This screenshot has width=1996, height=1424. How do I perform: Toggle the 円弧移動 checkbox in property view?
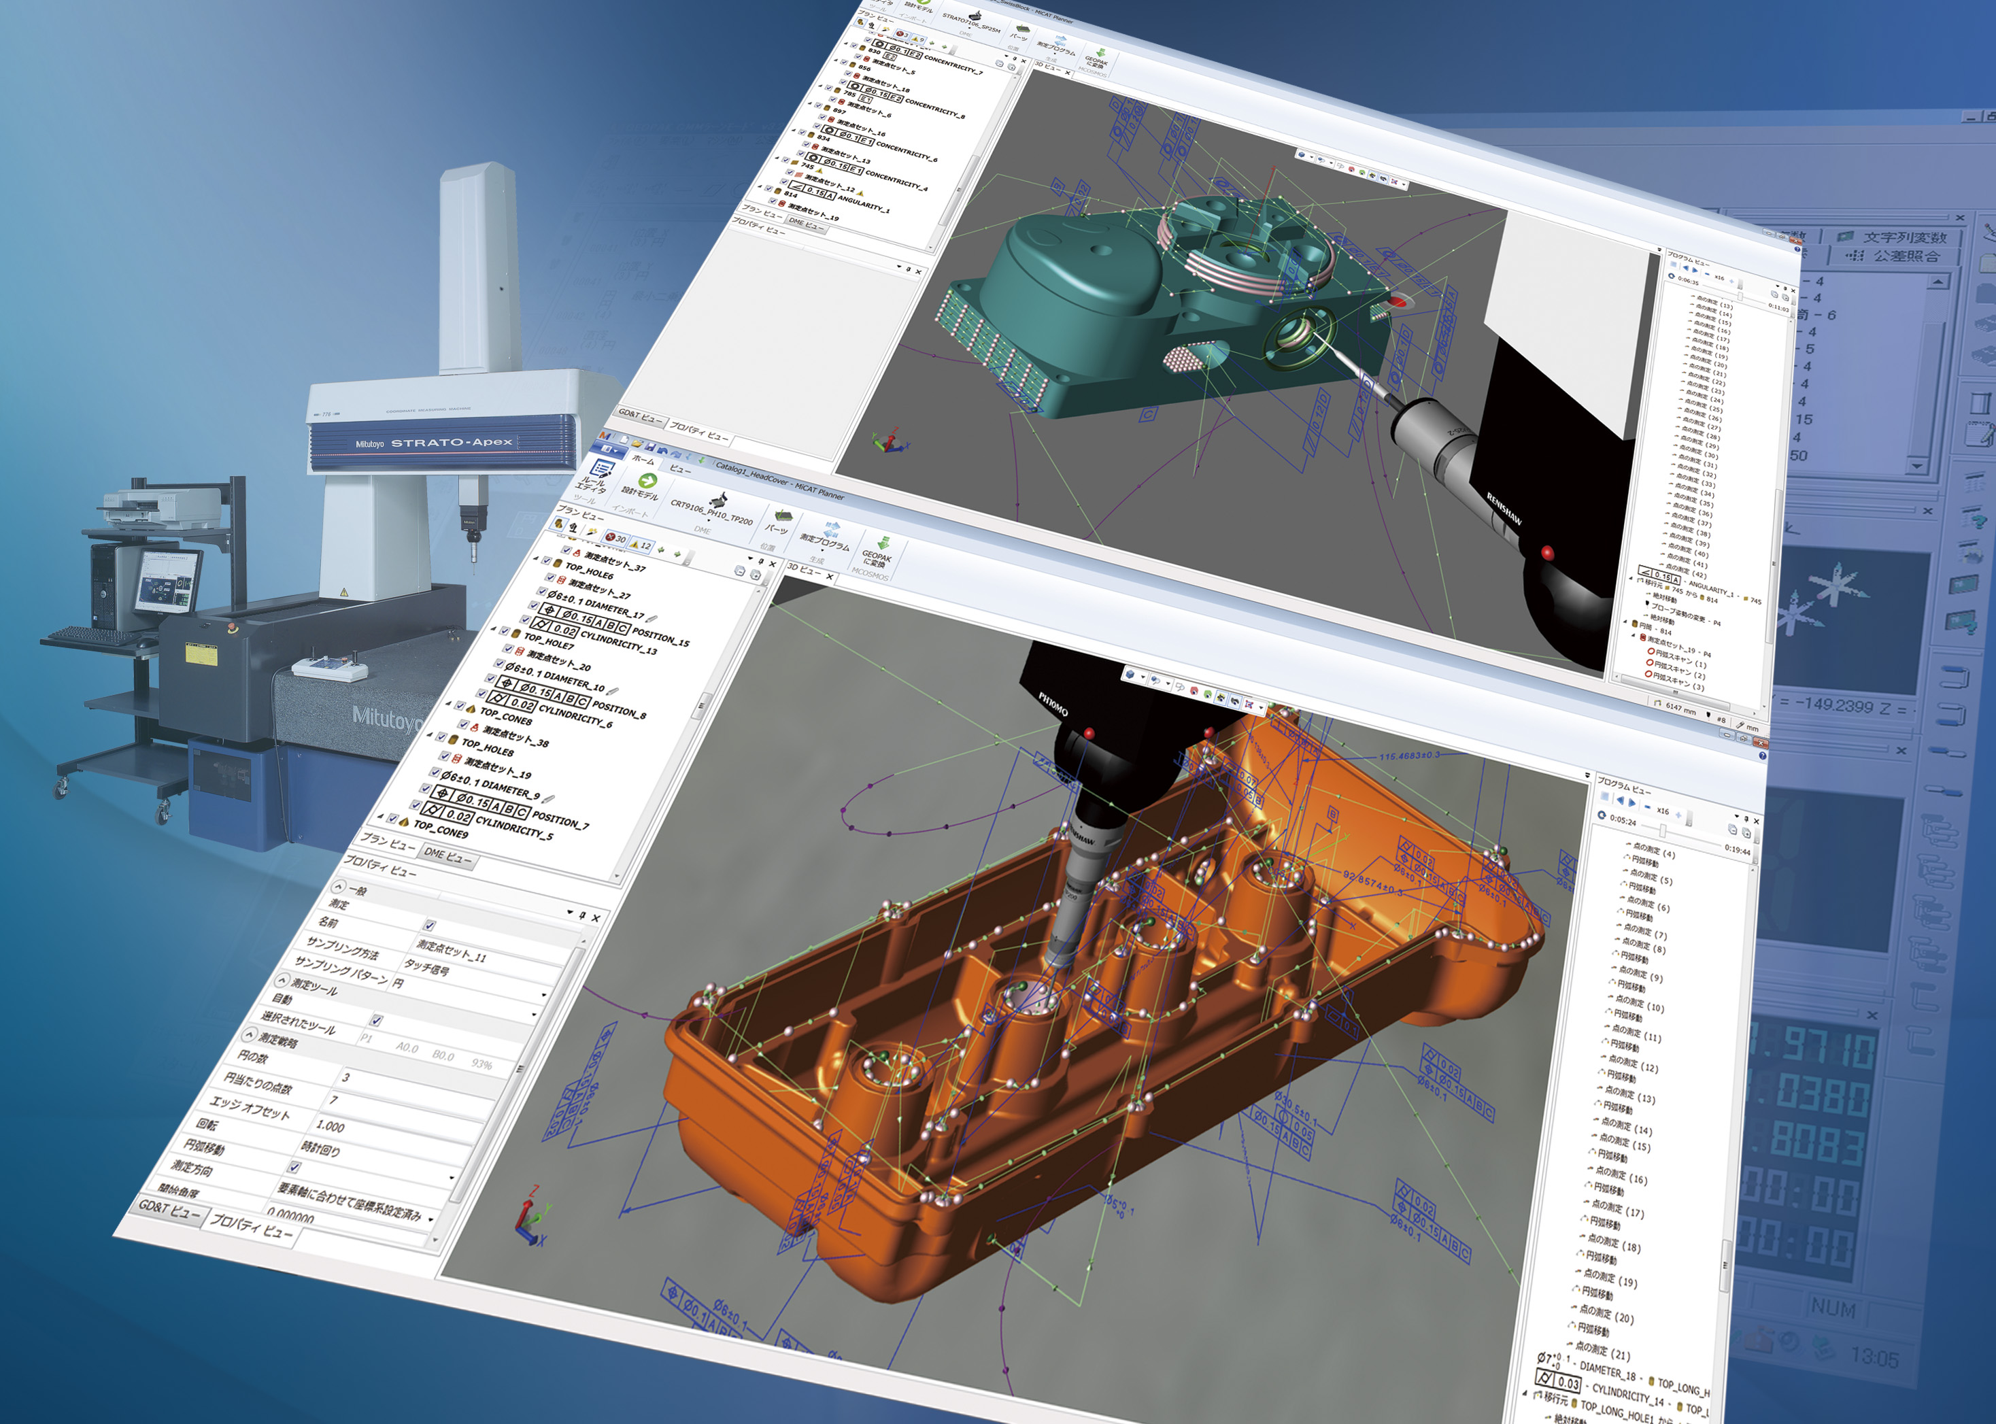click(294, 1167)
